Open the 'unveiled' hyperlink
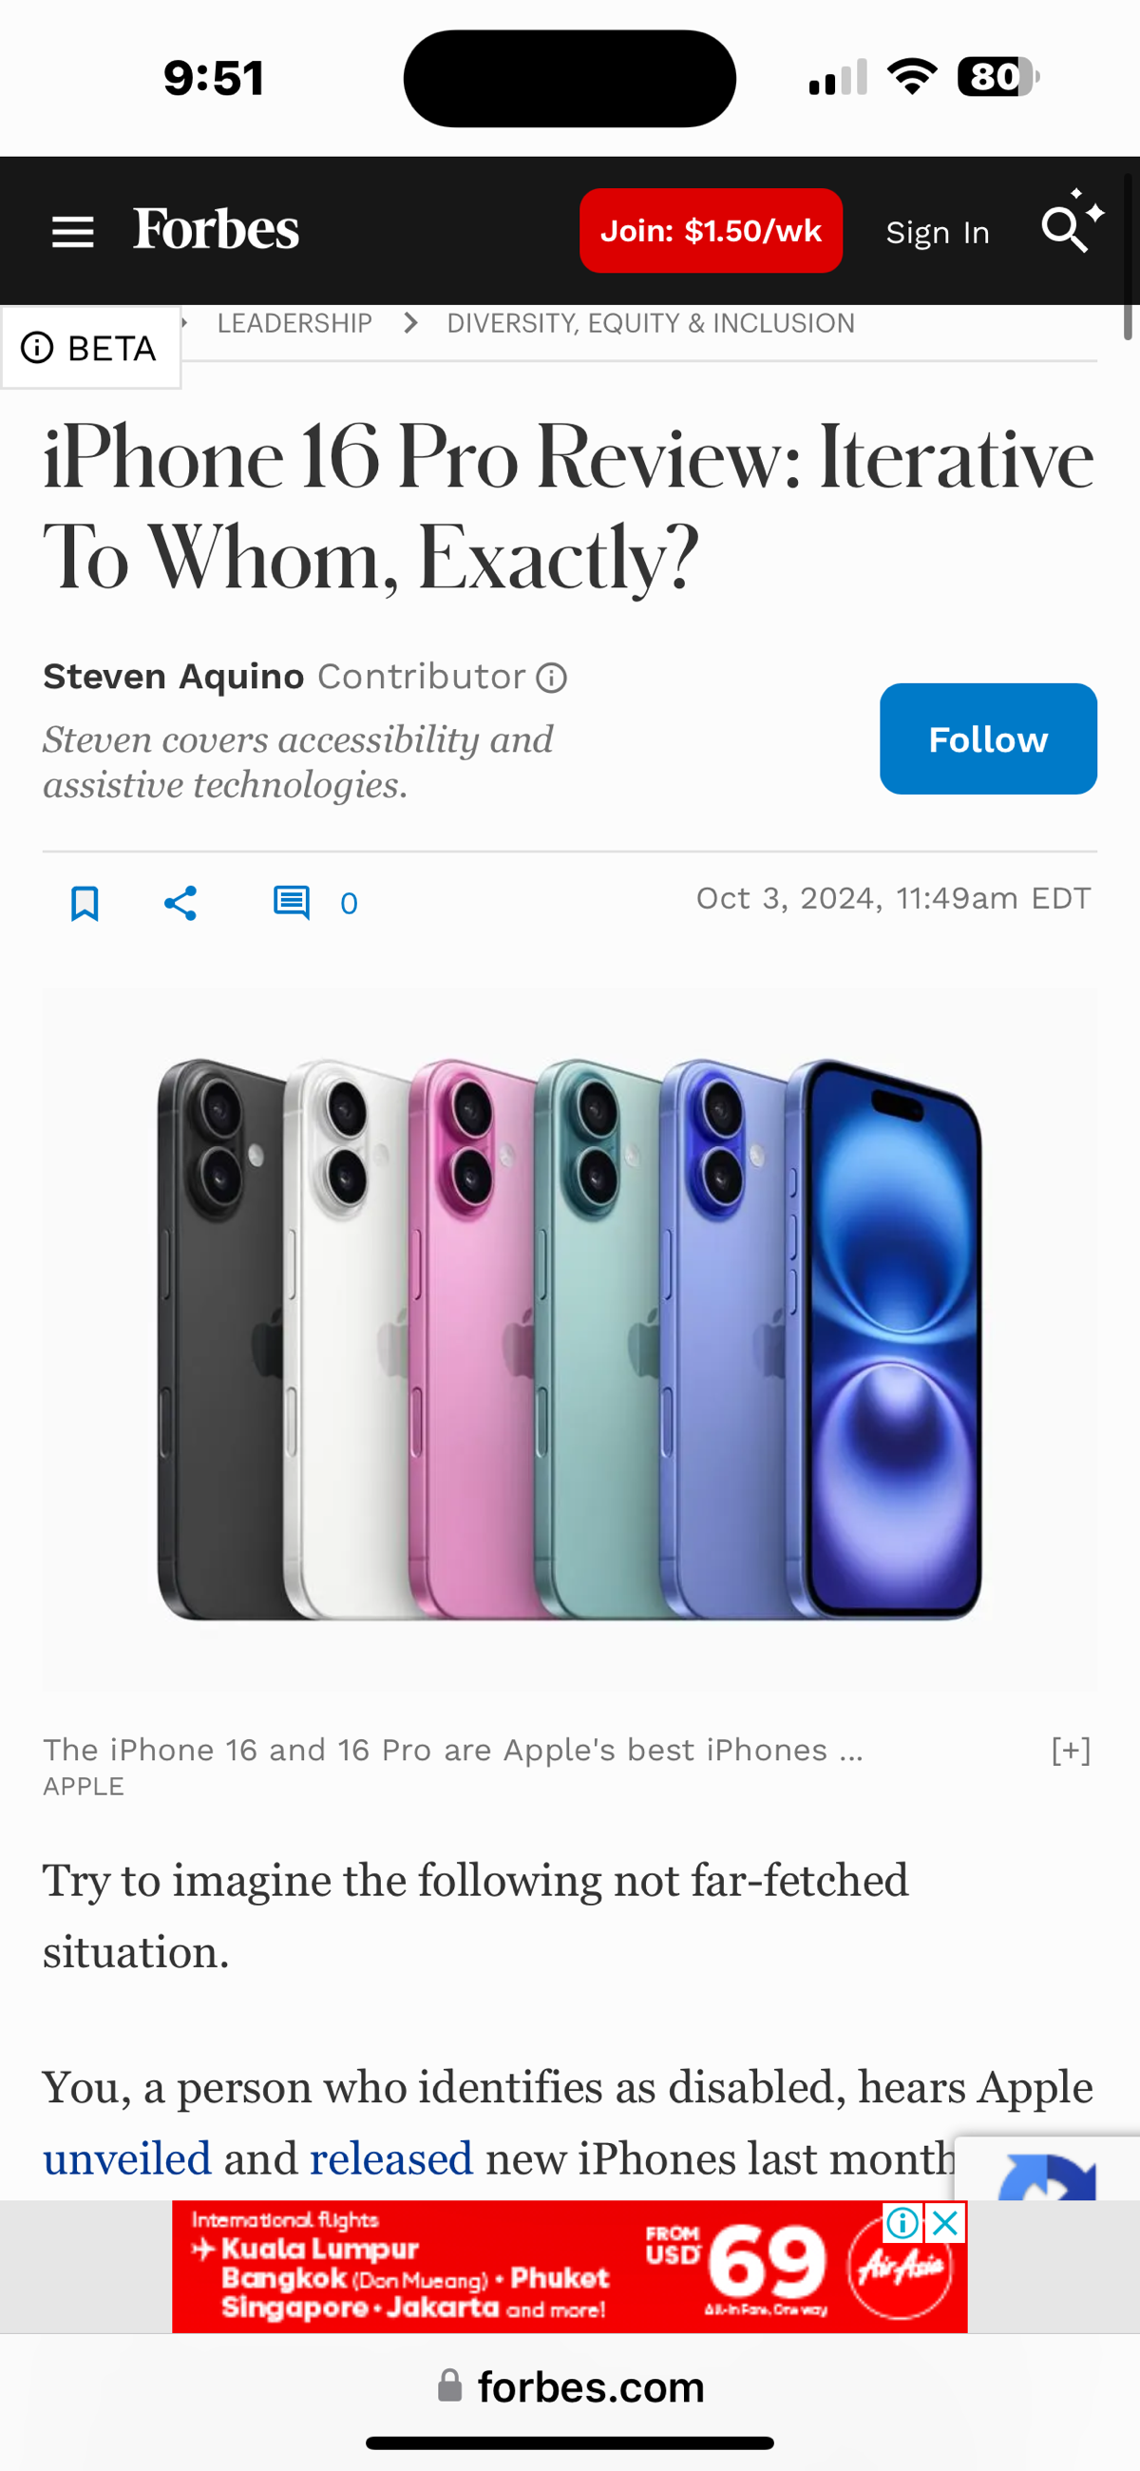Screen dimensions: 1140x2471 coord(126,2159)
